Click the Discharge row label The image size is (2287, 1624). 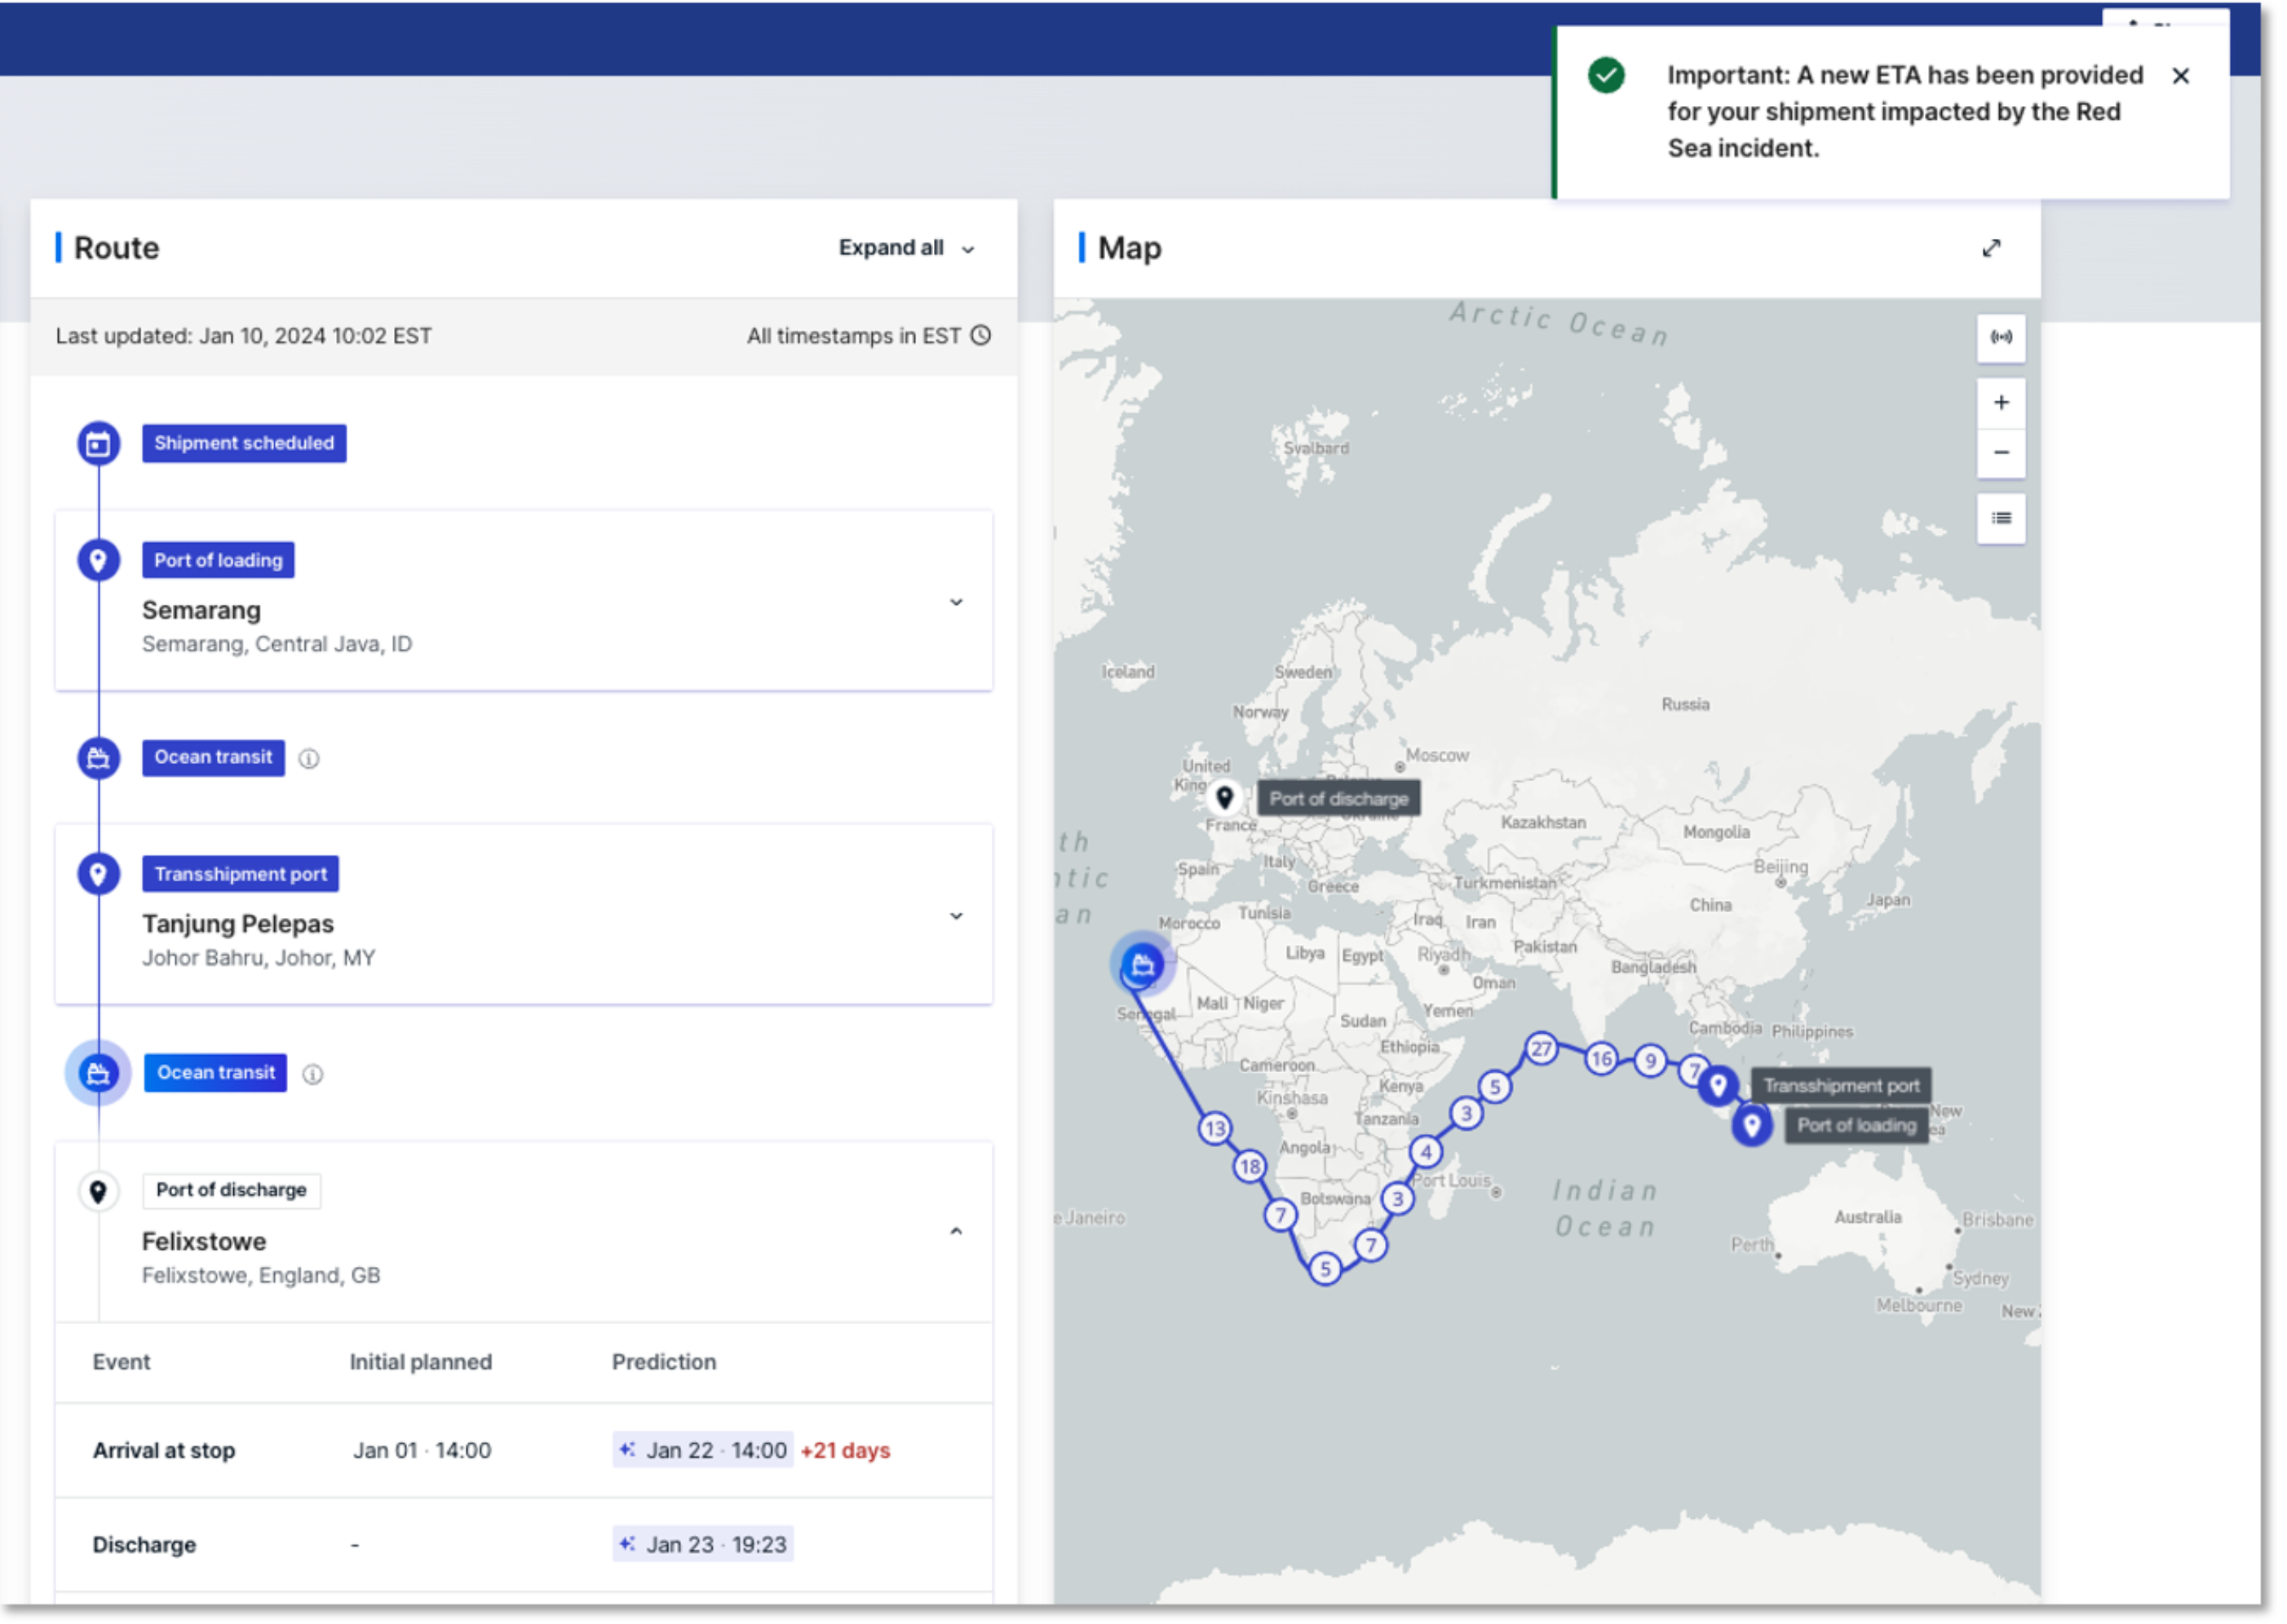click(144, 1546)
